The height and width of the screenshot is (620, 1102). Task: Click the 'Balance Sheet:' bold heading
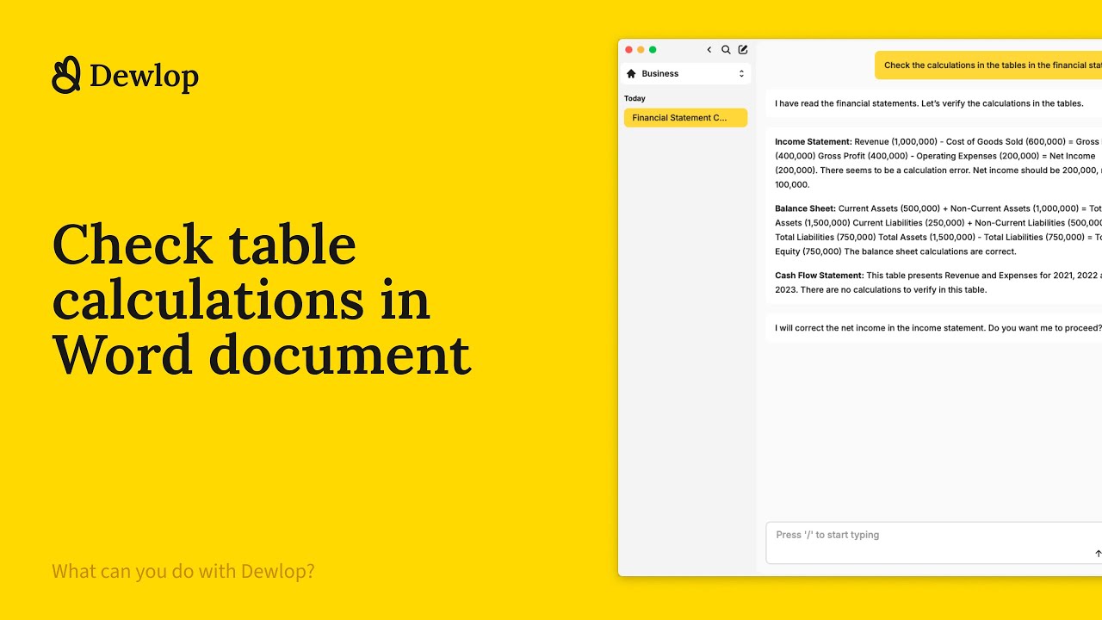[x=805, y=208]
